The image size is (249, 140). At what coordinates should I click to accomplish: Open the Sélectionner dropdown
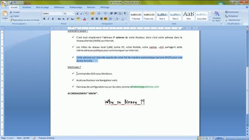pyautogui.click(x=233, y=20)
